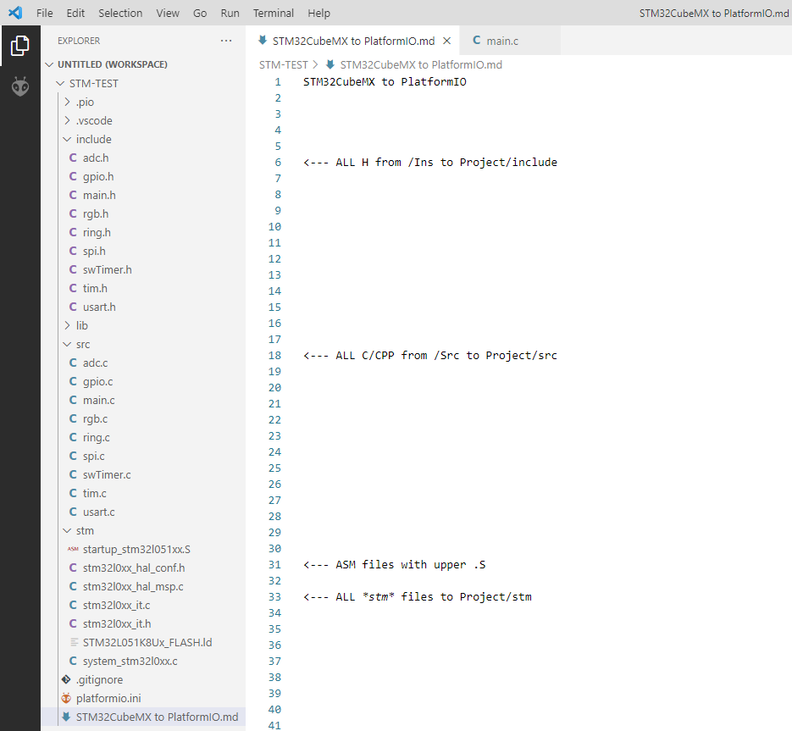
Task: Open startup_stm32l051xx.S assembly file
Action: 143,550
